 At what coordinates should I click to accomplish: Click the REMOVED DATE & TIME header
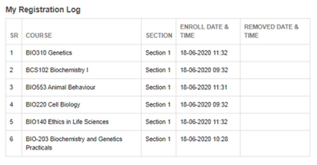[x=271, y=31]
